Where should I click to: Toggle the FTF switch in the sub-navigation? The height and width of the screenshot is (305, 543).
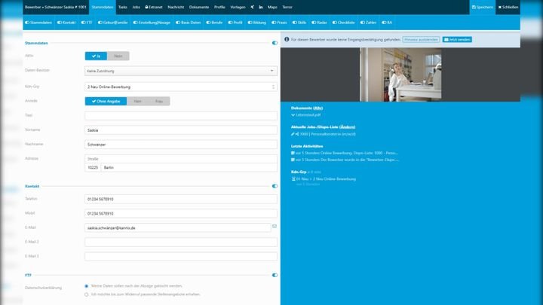click(x=83, y=23)
